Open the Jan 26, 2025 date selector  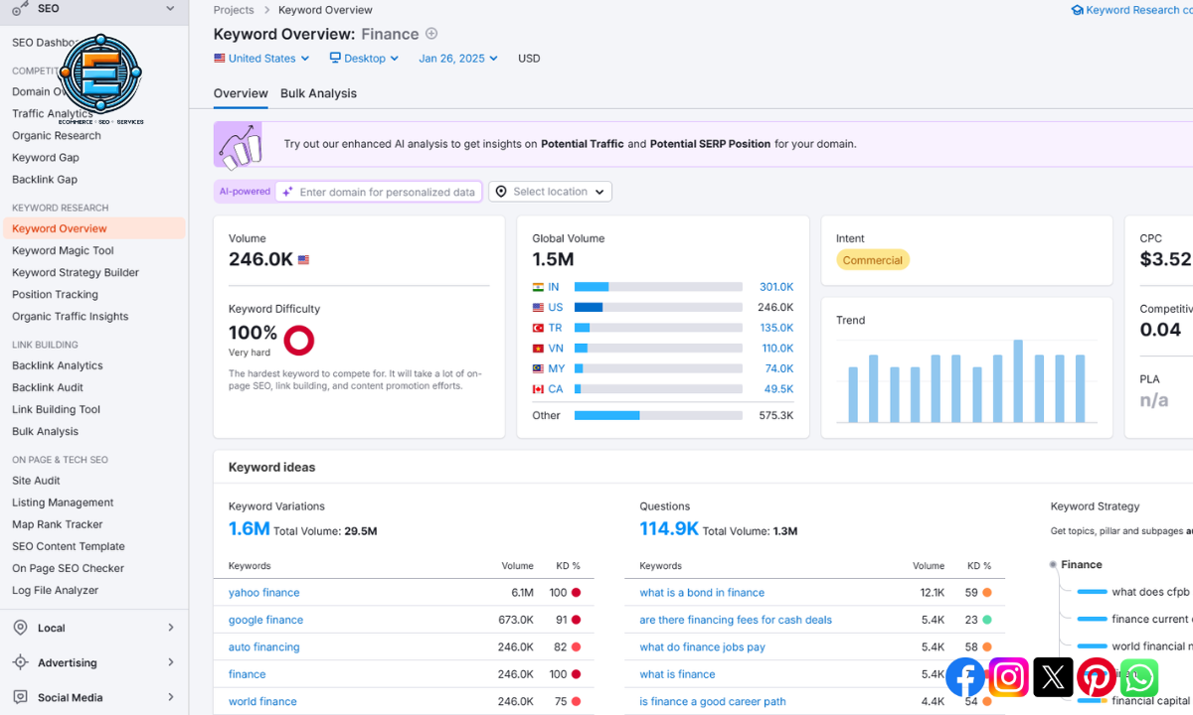click(x=454, y=58)
